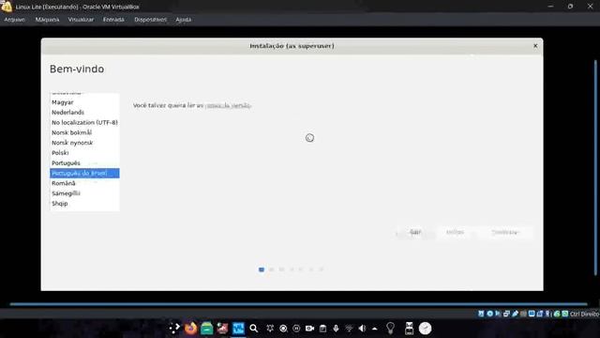Select the highlighted Português do Brasil entry

(84, 173)
